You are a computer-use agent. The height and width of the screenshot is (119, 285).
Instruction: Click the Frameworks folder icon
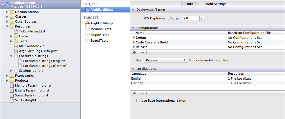click(x=12, y=76)
